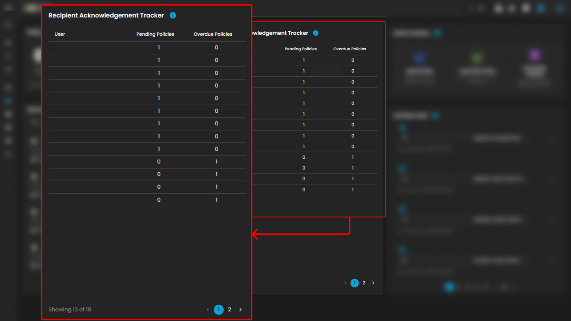Go to next page in enlarged tracker

[240, 309]
